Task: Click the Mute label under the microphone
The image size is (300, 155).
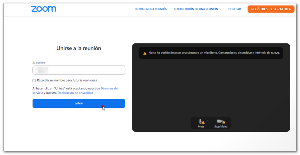Action: click(201, 127)
